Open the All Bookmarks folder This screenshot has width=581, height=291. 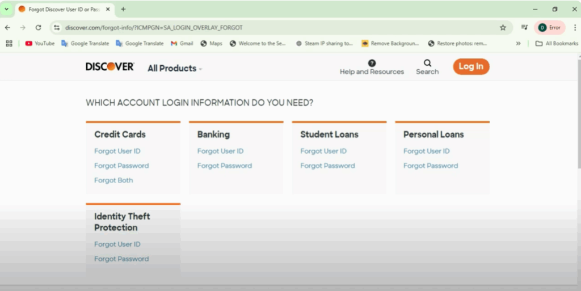(x=557, y=43)
